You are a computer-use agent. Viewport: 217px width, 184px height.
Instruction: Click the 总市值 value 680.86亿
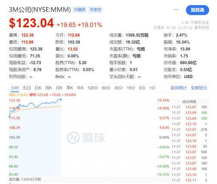[x=188, y=63]
